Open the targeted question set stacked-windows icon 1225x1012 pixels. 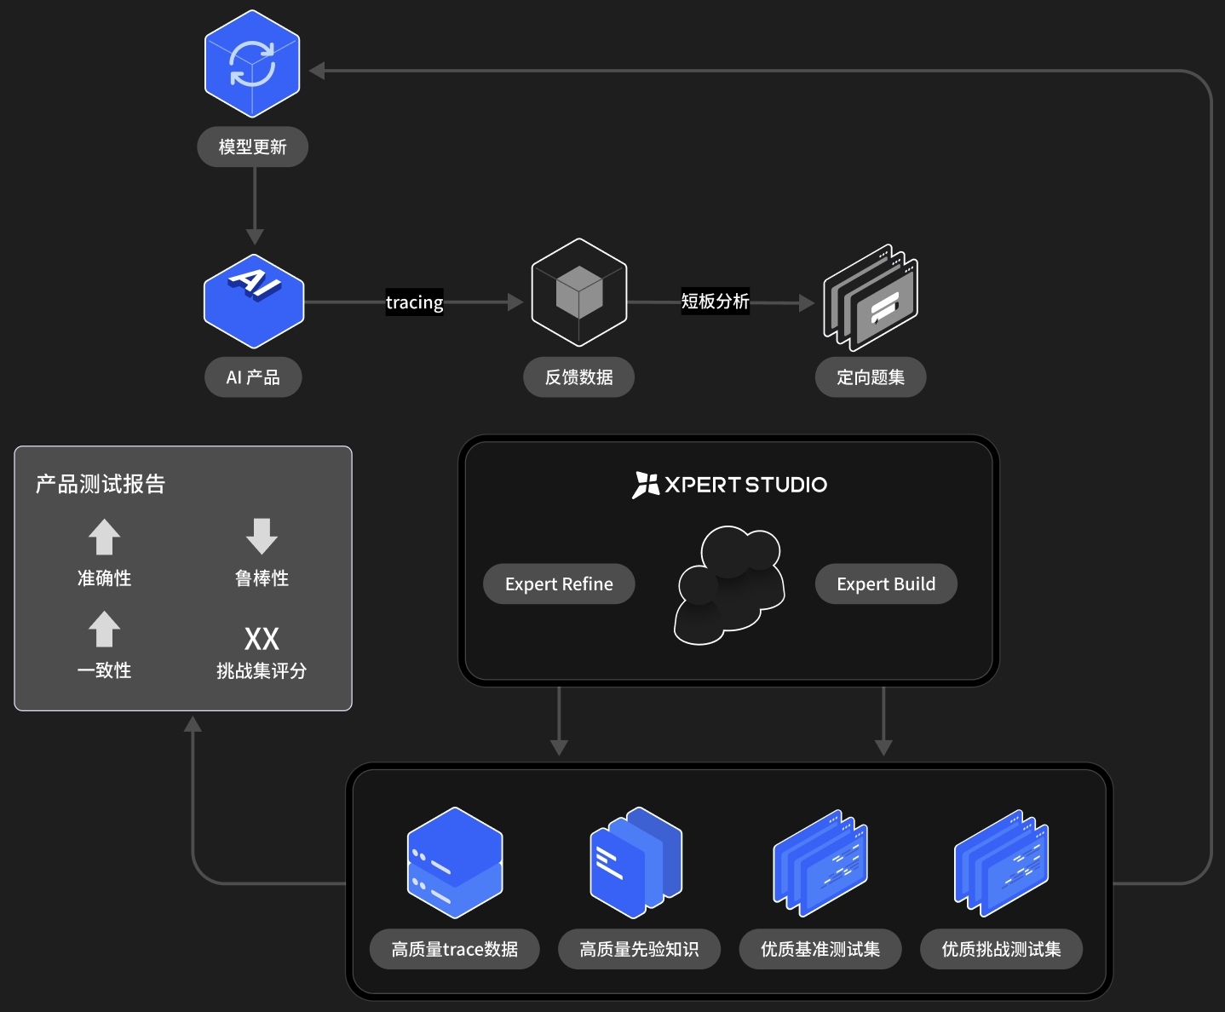(871, 297)
